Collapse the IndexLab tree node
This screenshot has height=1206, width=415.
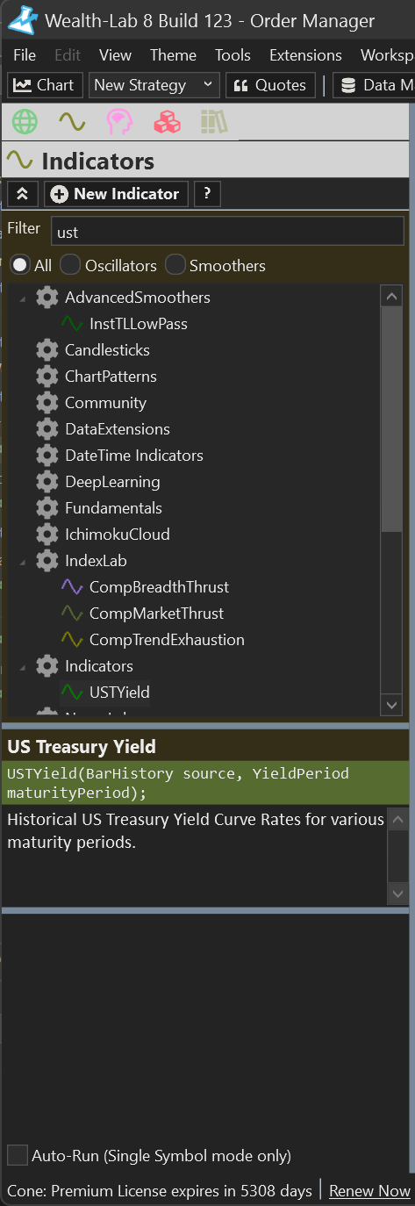(x=22, y=562)
